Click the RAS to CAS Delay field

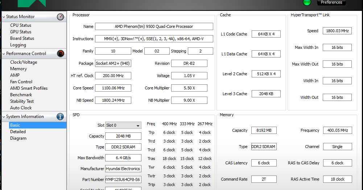pos(338,163)
